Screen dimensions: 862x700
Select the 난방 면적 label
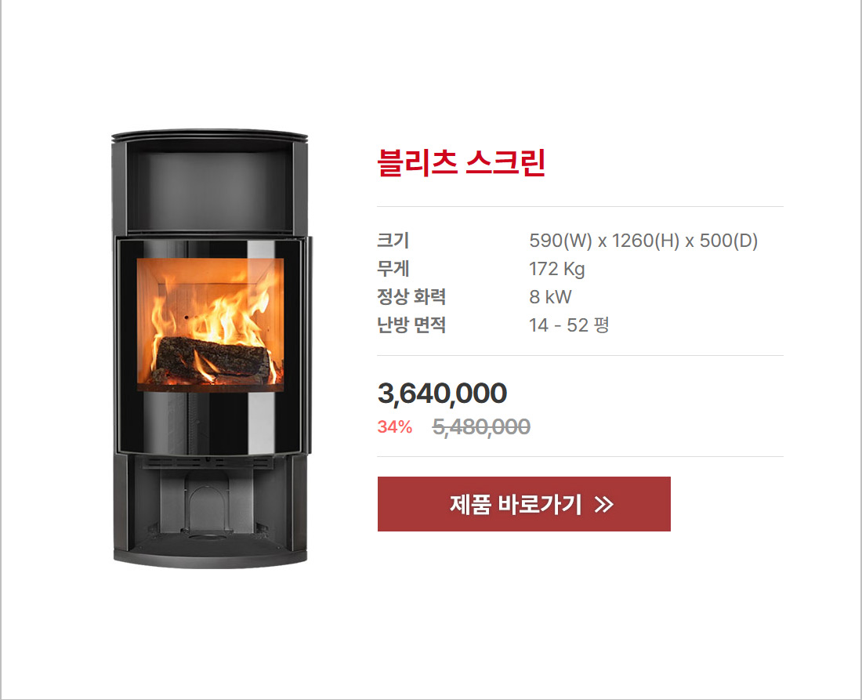411,325
